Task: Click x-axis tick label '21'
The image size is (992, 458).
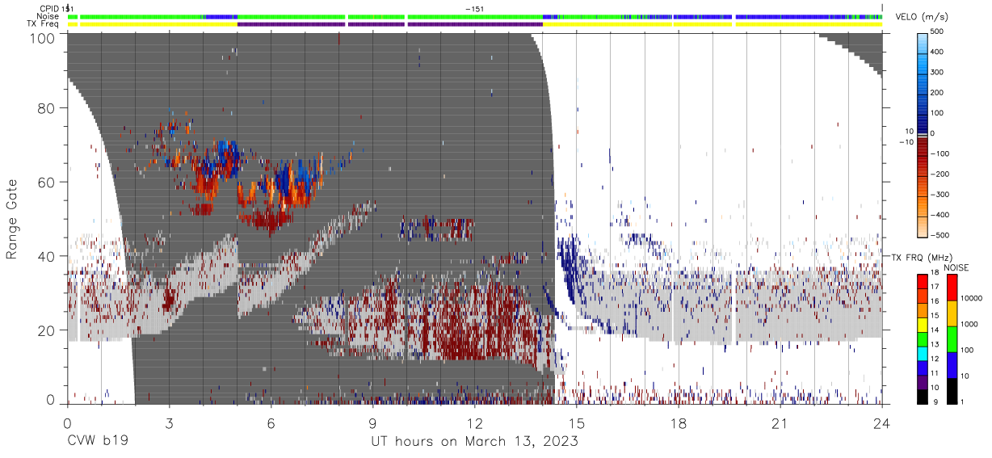Action: coord(780,423)
